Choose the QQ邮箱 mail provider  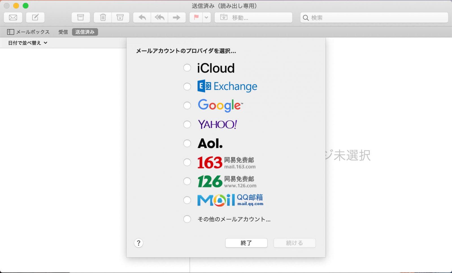187,200
